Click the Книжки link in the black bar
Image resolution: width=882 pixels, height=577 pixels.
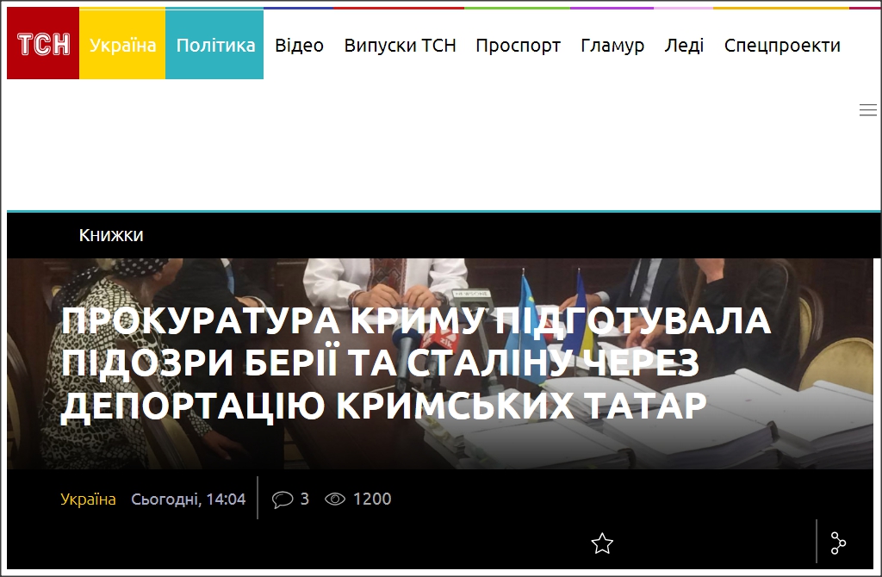[x=111, y=235]
